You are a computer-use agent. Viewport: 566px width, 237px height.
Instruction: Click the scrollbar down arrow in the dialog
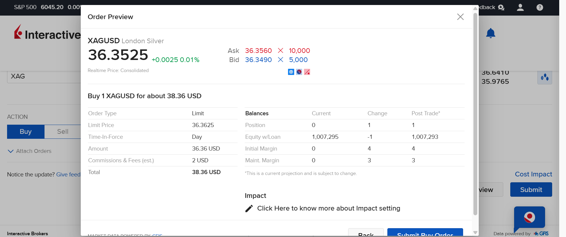point(475,233)
